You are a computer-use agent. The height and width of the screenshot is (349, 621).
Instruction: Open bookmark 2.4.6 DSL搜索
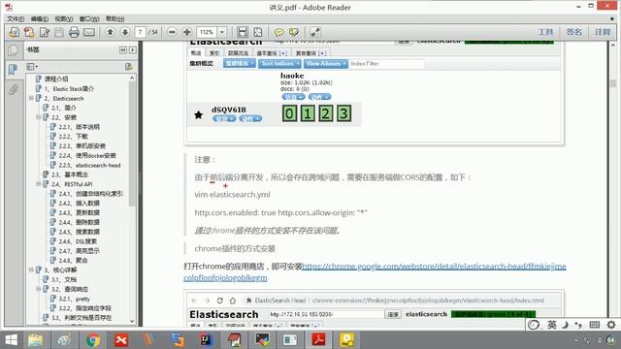click(x=78, y=241)
